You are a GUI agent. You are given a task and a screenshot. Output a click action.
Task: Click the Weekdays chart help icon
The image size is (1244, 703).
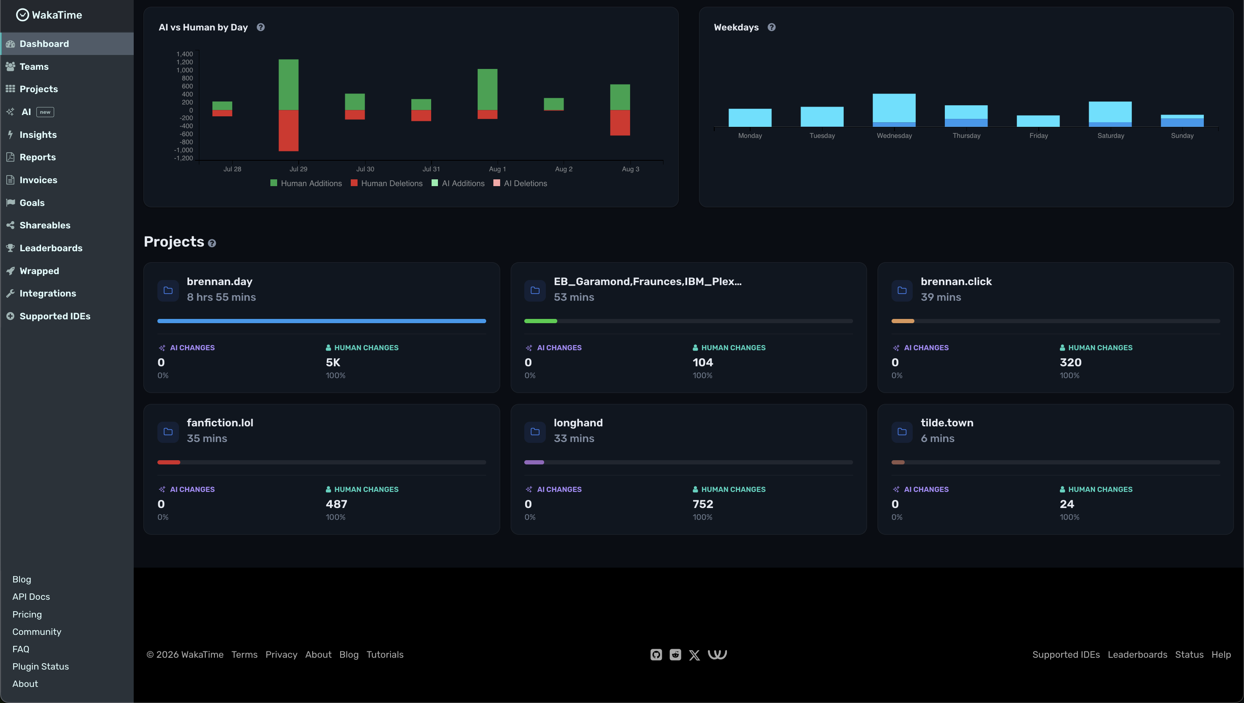pos(772,27)
